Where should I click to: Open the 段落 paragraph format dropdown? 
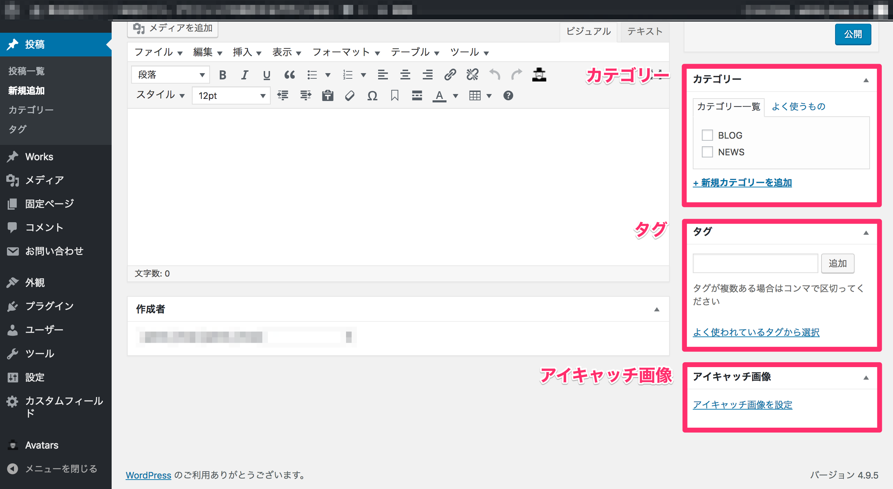point(171,75)
